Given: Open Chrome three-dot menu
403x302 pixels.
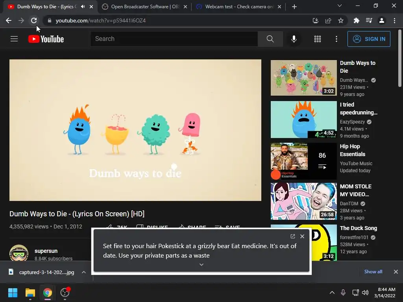Looking at the screenshot, I should pyautogui.click(x=394, y=20).
